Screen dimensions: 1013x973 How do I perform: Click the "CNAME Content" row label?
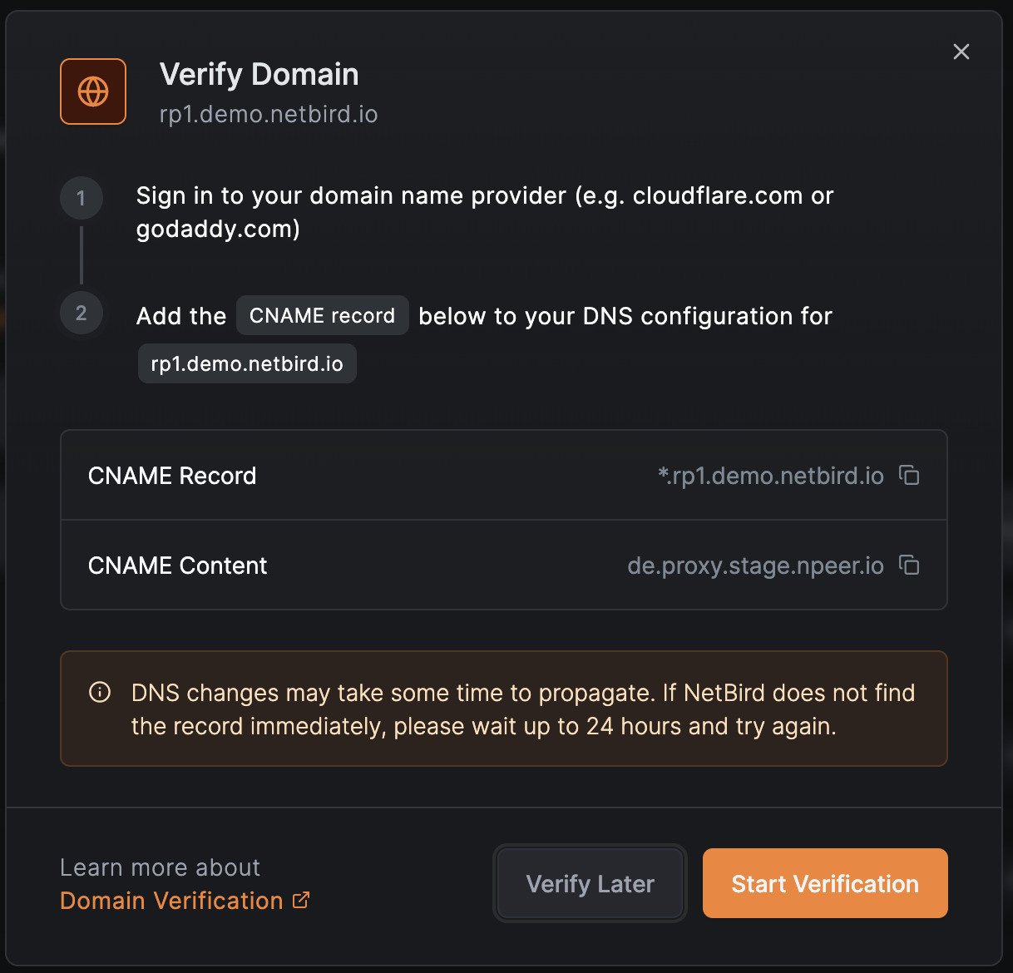[177, 566]
